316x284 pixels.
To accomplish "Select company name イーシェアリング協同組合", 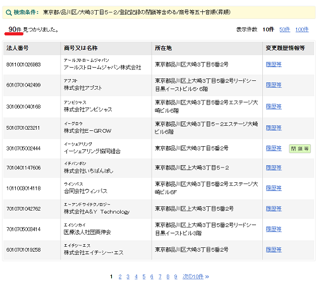I will click(92, 151).
